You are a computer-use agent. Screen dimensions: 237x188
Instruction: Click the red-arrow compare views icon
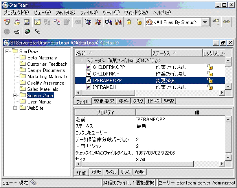[x=57, y=22]
